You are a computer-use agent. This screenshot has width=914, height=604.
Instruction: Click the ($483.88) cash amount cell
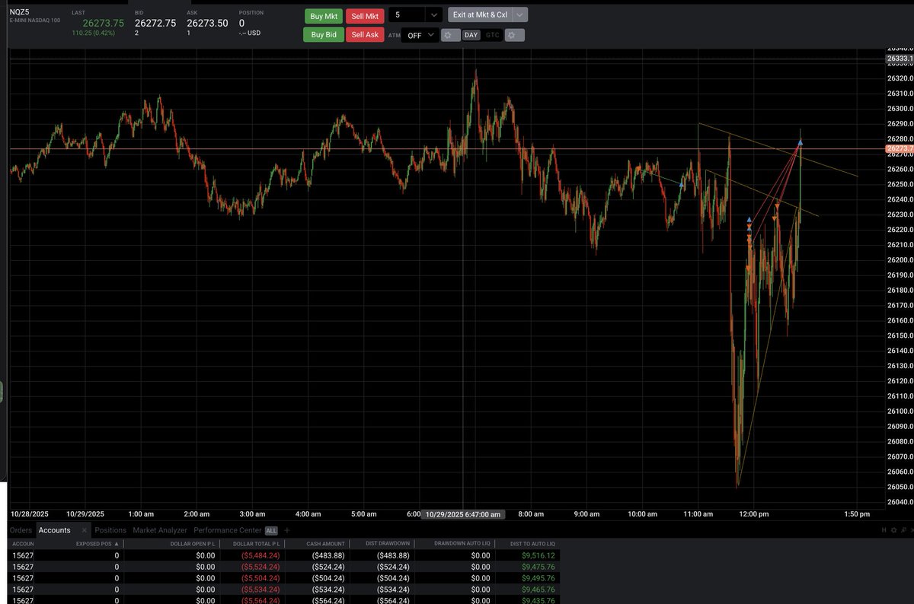328,556
